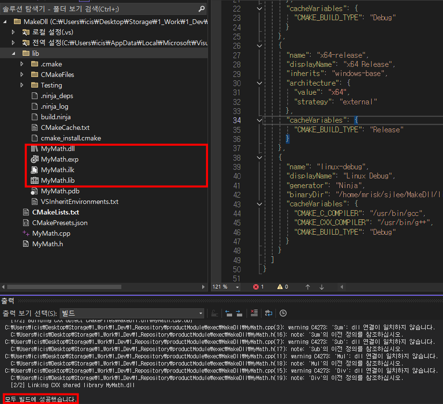Click the .cmake folder icon

point(35,64)
